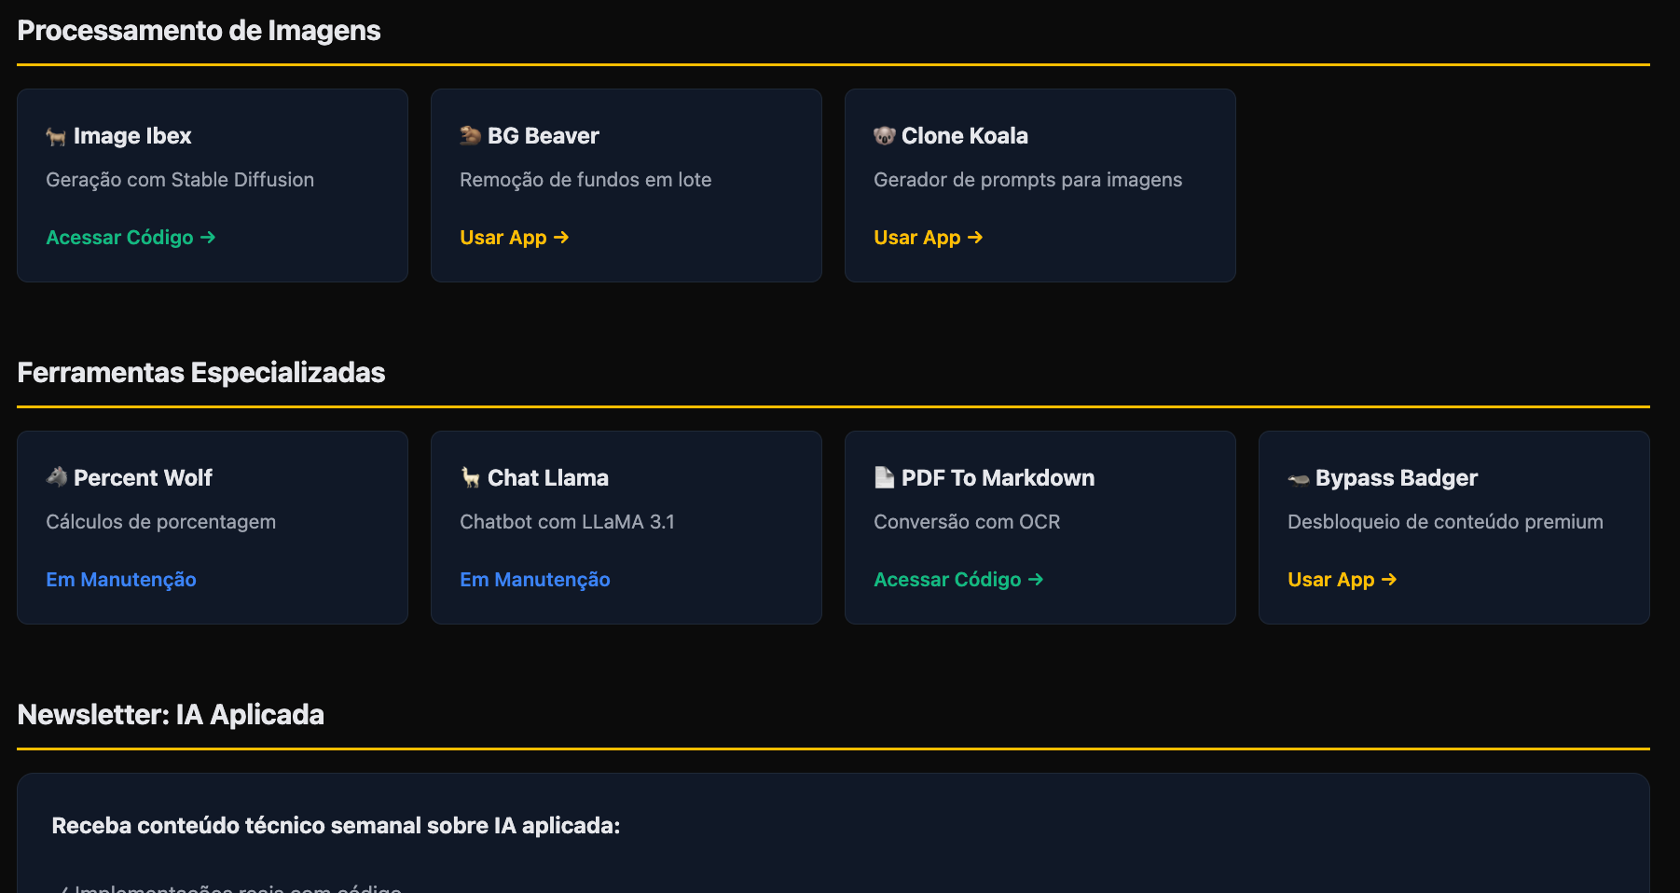This screenshot has width=1680, height=893.
Task: Click the arrow icon next to Usar App on Clone Koala
Action: [x=975, y=237]
